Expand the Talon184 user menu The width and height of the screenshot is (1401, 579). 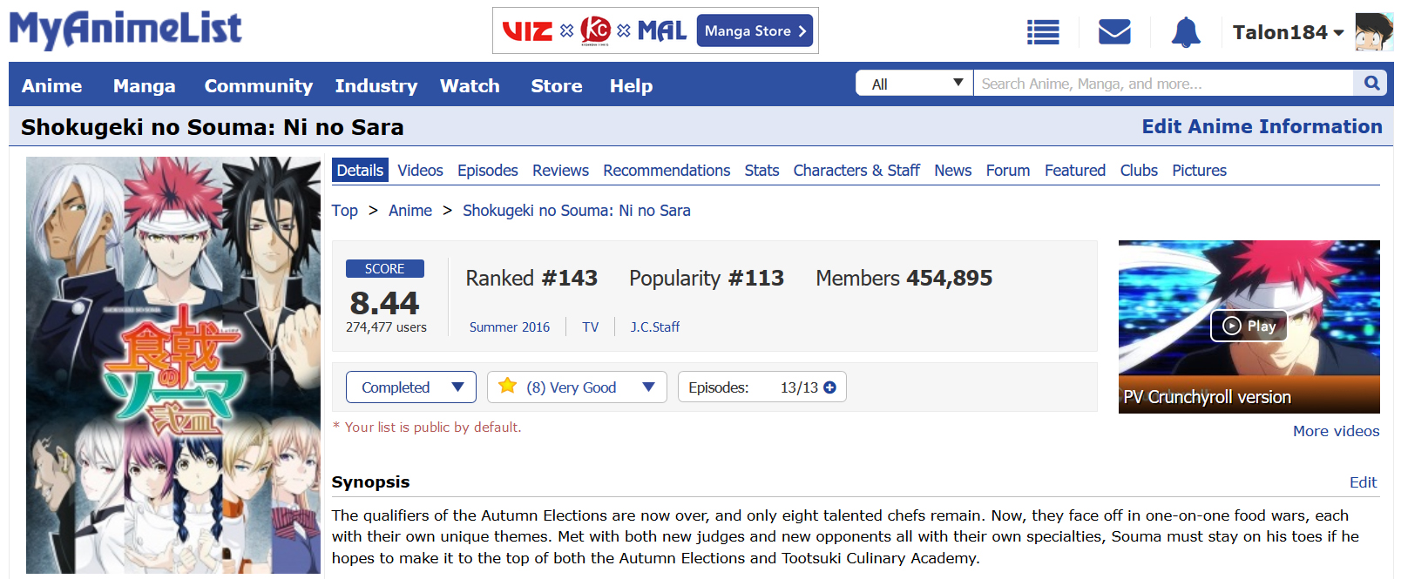(1288, 32)
